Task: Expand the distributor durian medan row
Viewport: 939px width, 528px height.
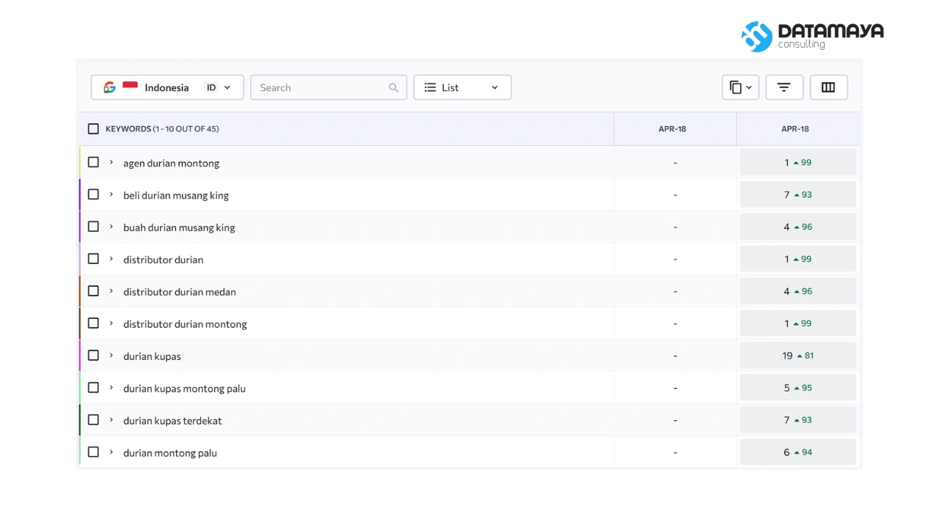Action: pyautogui.click(x=112, y=291)
